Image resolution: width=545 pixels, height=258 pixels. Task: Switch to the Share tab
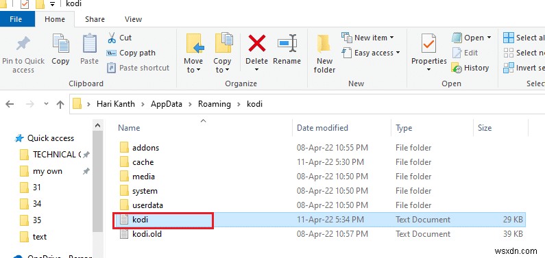click(95, 19)
